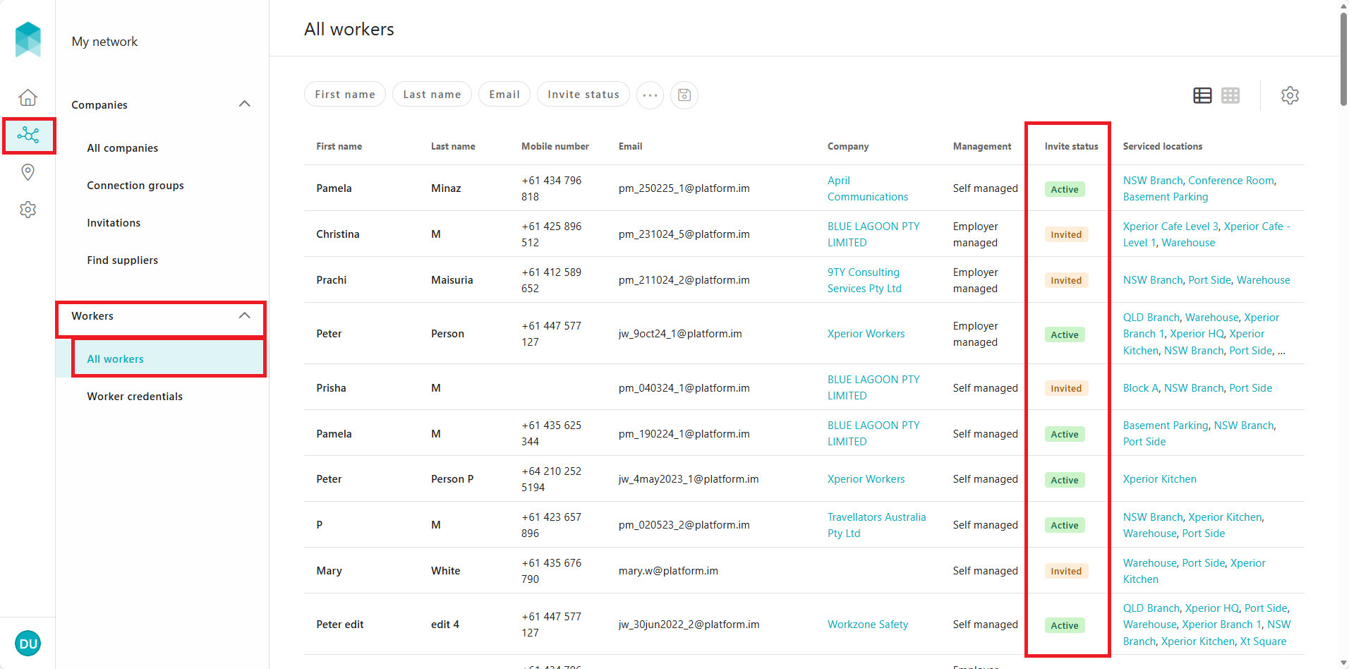Select the Maisuria last name cell

point(452,280)
